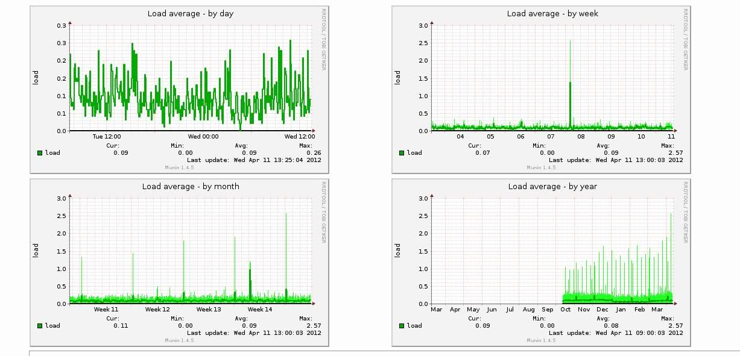Click 'Munin 1.4.5' footer under day graph
Screen dimensions: 740x356
(x=179, y=167)
